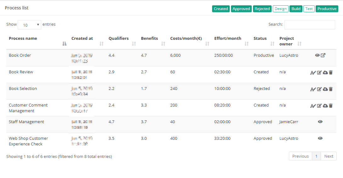Viewport: 343px width, 178px height.
Task: Toggle the Created status filter
Action: point(221,9)
